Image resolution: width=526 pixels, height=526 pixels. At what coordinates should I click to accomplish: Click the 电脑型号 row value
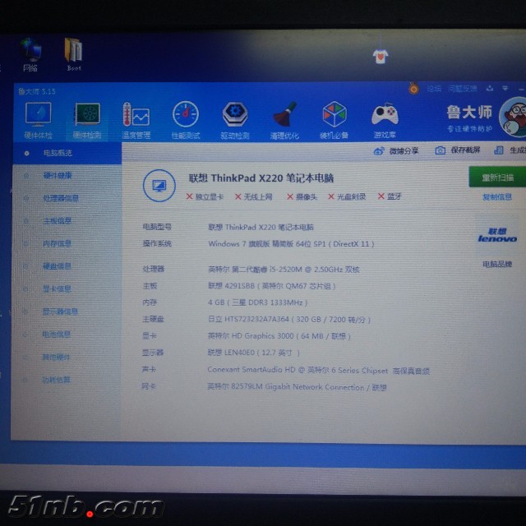[261, 228]
